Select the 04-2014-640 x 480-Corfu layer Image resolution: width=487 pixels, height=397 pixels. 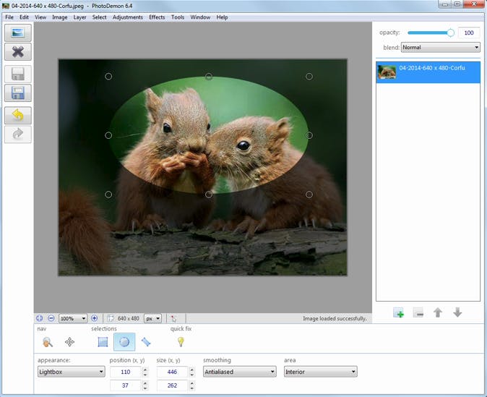428,72
